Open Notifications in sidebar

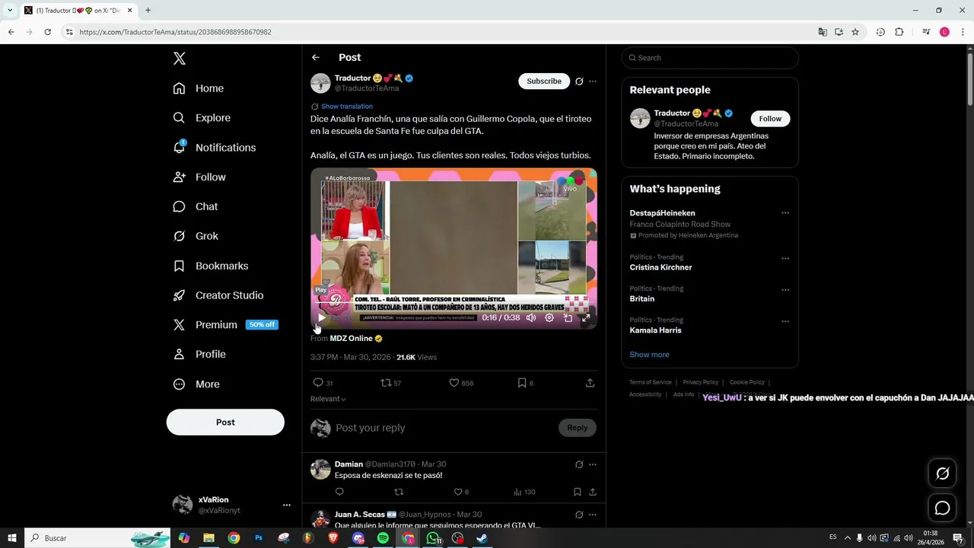click(215, 148)
